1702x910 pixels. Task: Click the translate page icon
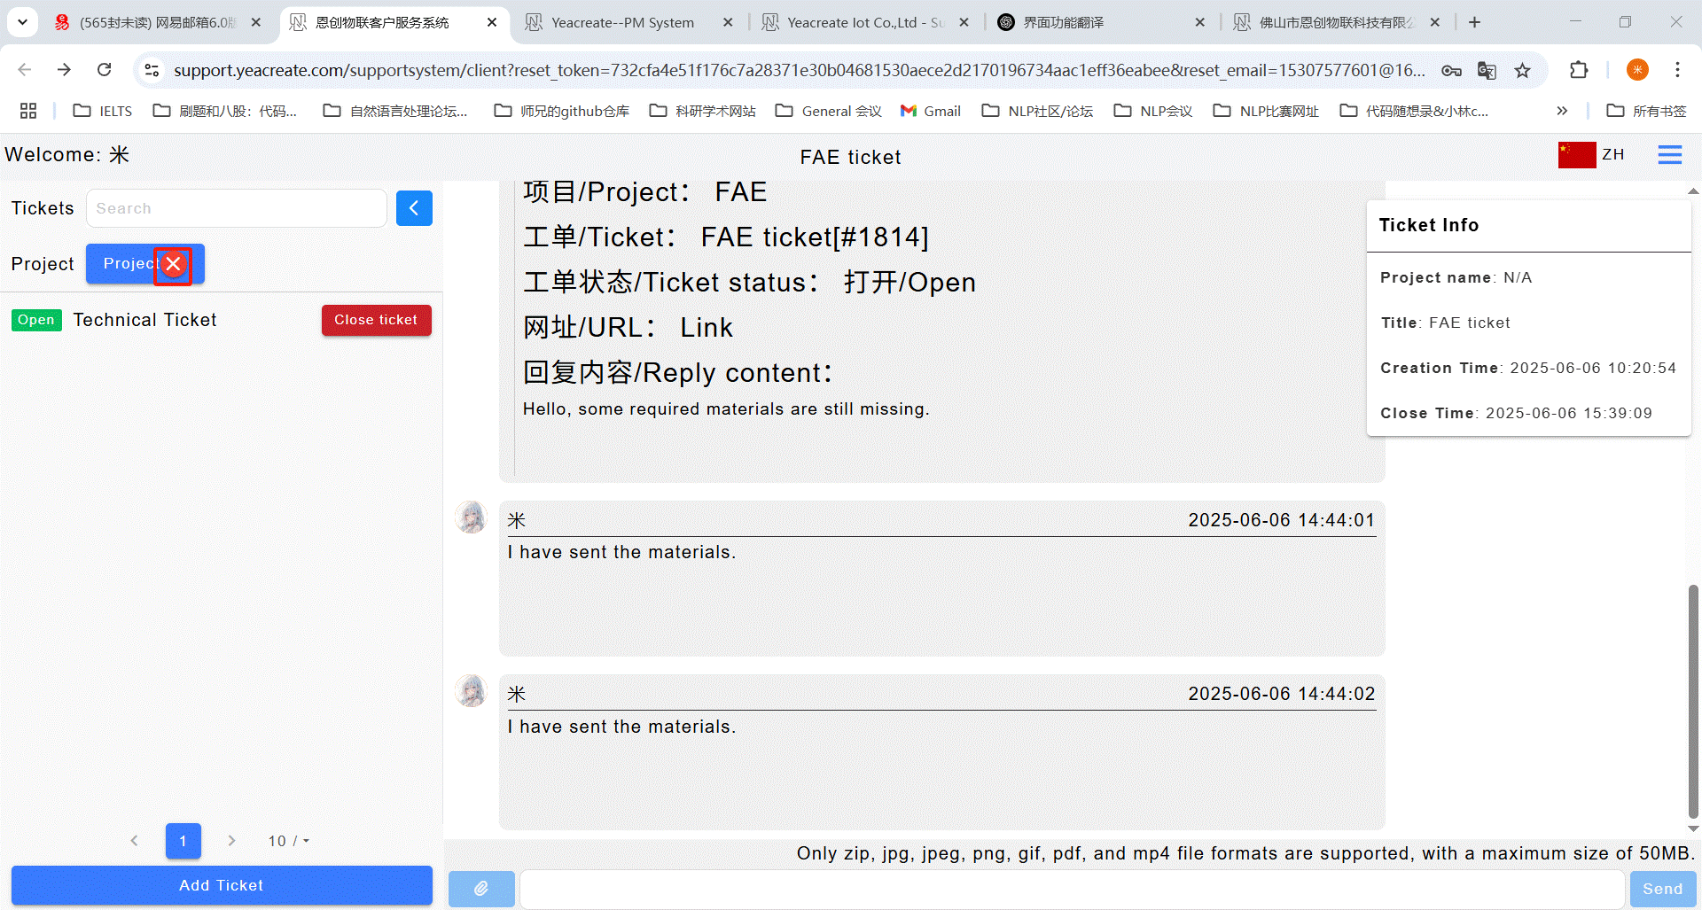[1487, 70]
